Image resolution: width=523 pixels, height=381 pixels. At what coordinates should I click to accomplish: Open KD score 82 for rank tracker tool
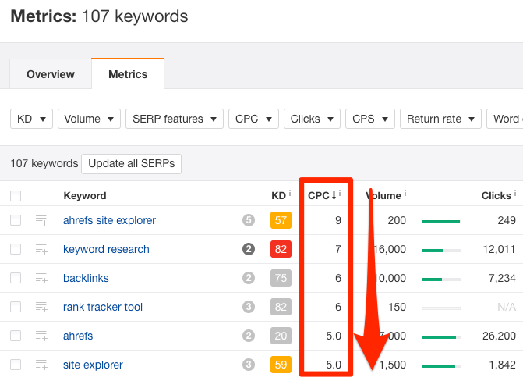pyautogui.click(x=281, y=307)
